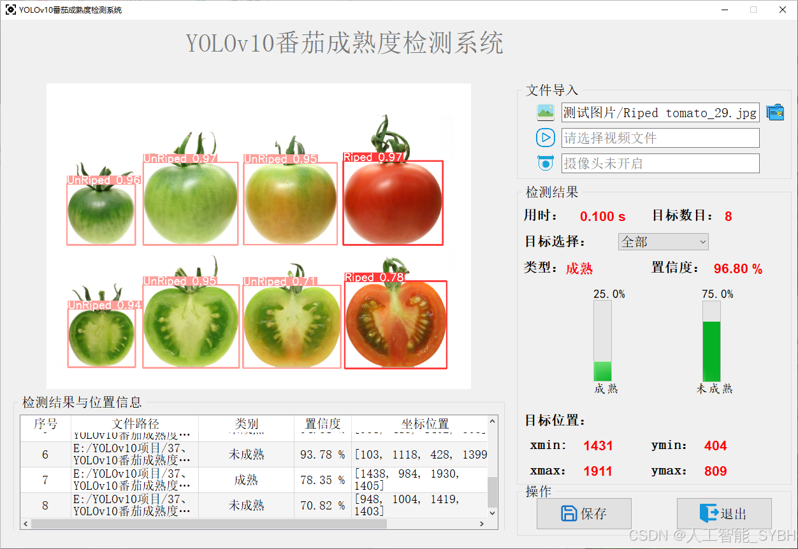
Task: Click the xmin value 1431
Action: 598,446
